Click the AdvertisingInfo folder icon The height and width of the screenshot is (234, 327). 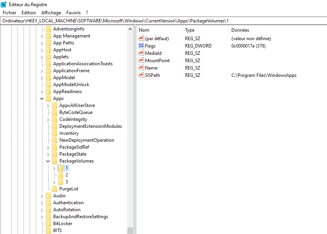pos(48,29)
